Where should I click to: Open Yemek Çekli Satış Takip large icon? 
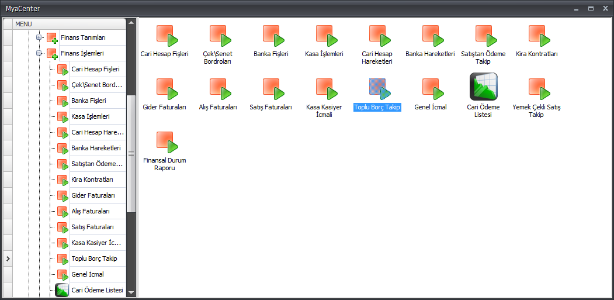click(540, 89)
